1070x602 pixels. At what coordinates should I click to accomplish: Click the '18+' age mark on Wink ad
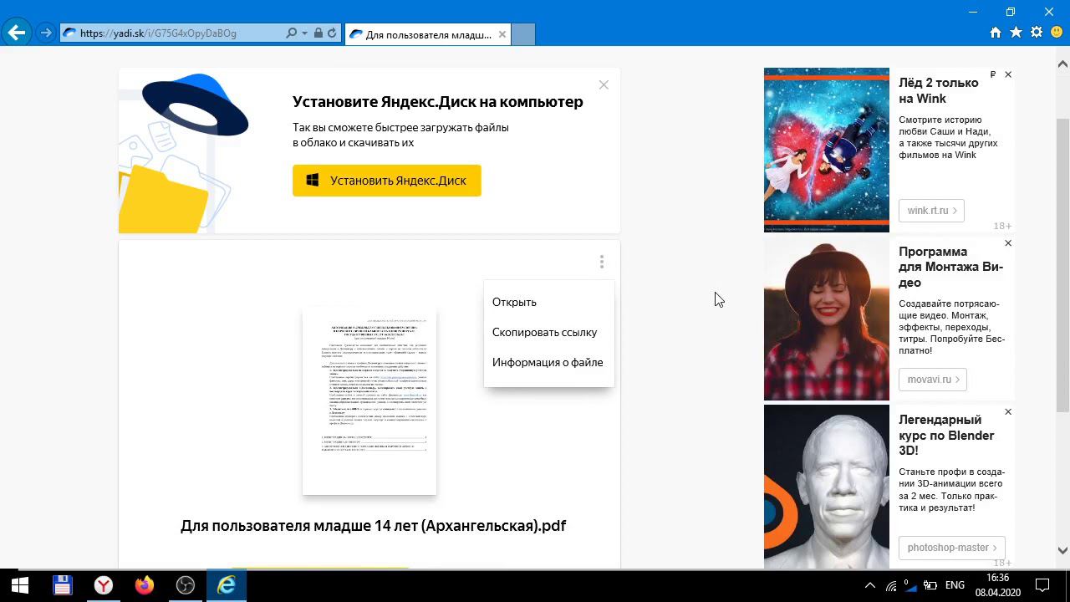coord(1002,226)
